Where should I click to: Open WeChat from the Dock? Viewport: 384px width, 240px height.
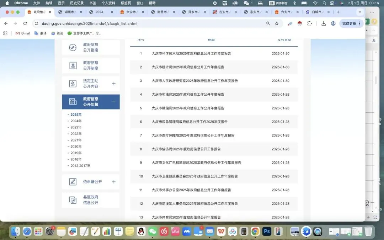point(153,231)
